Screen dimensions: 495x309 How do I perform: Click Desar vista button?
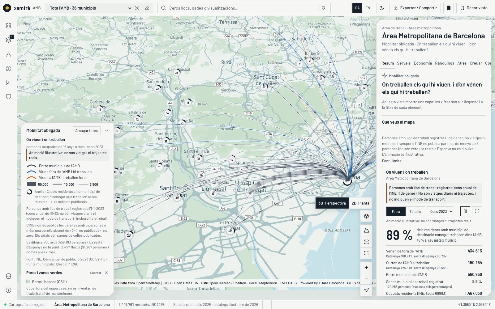[474, 8]
